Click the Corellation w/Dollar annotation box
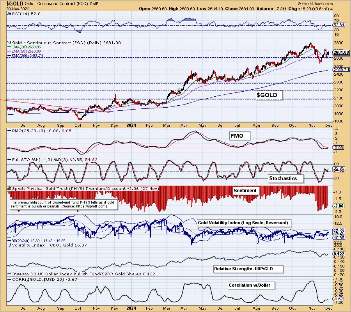Screen dimensions: 351x312 [251, 285]
